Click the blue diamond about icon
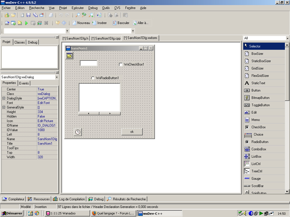This screenshot has width=290, height=217. (x=64, y=23)
